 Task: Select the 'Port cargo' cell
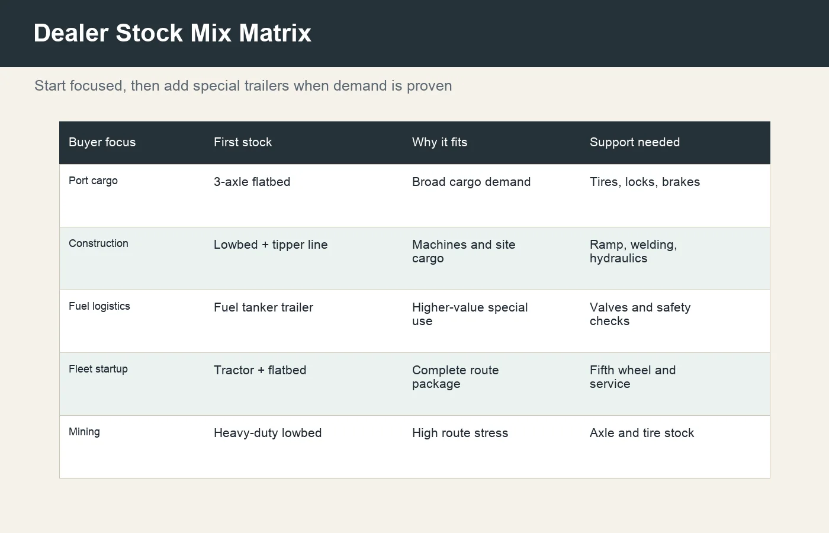tap(93, 181)
